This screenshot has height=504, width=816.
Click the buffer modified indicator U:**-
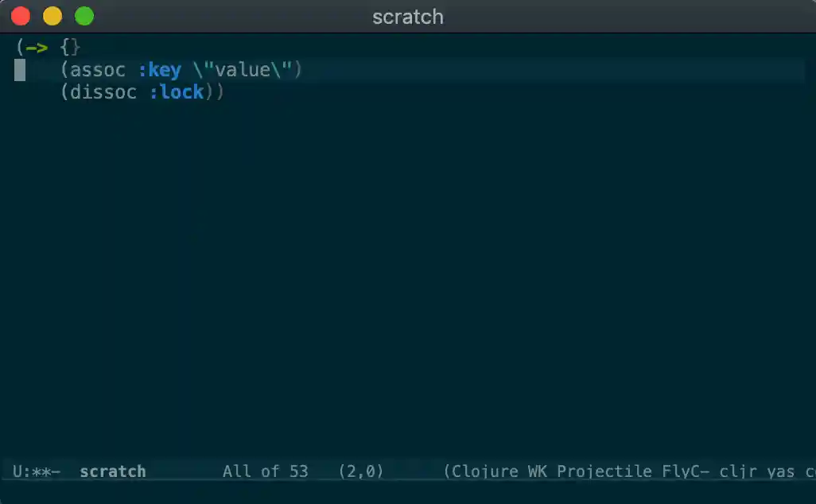37,471
